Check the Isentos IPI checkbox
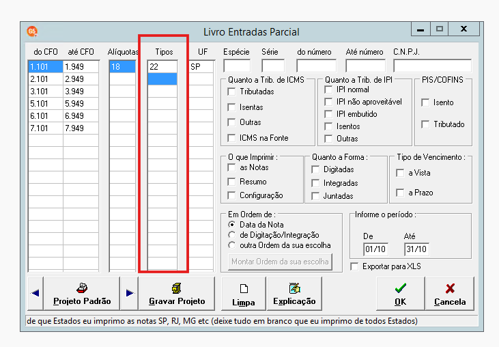The image size is (499, 347). pyautogui.click(x=328, y=126)
